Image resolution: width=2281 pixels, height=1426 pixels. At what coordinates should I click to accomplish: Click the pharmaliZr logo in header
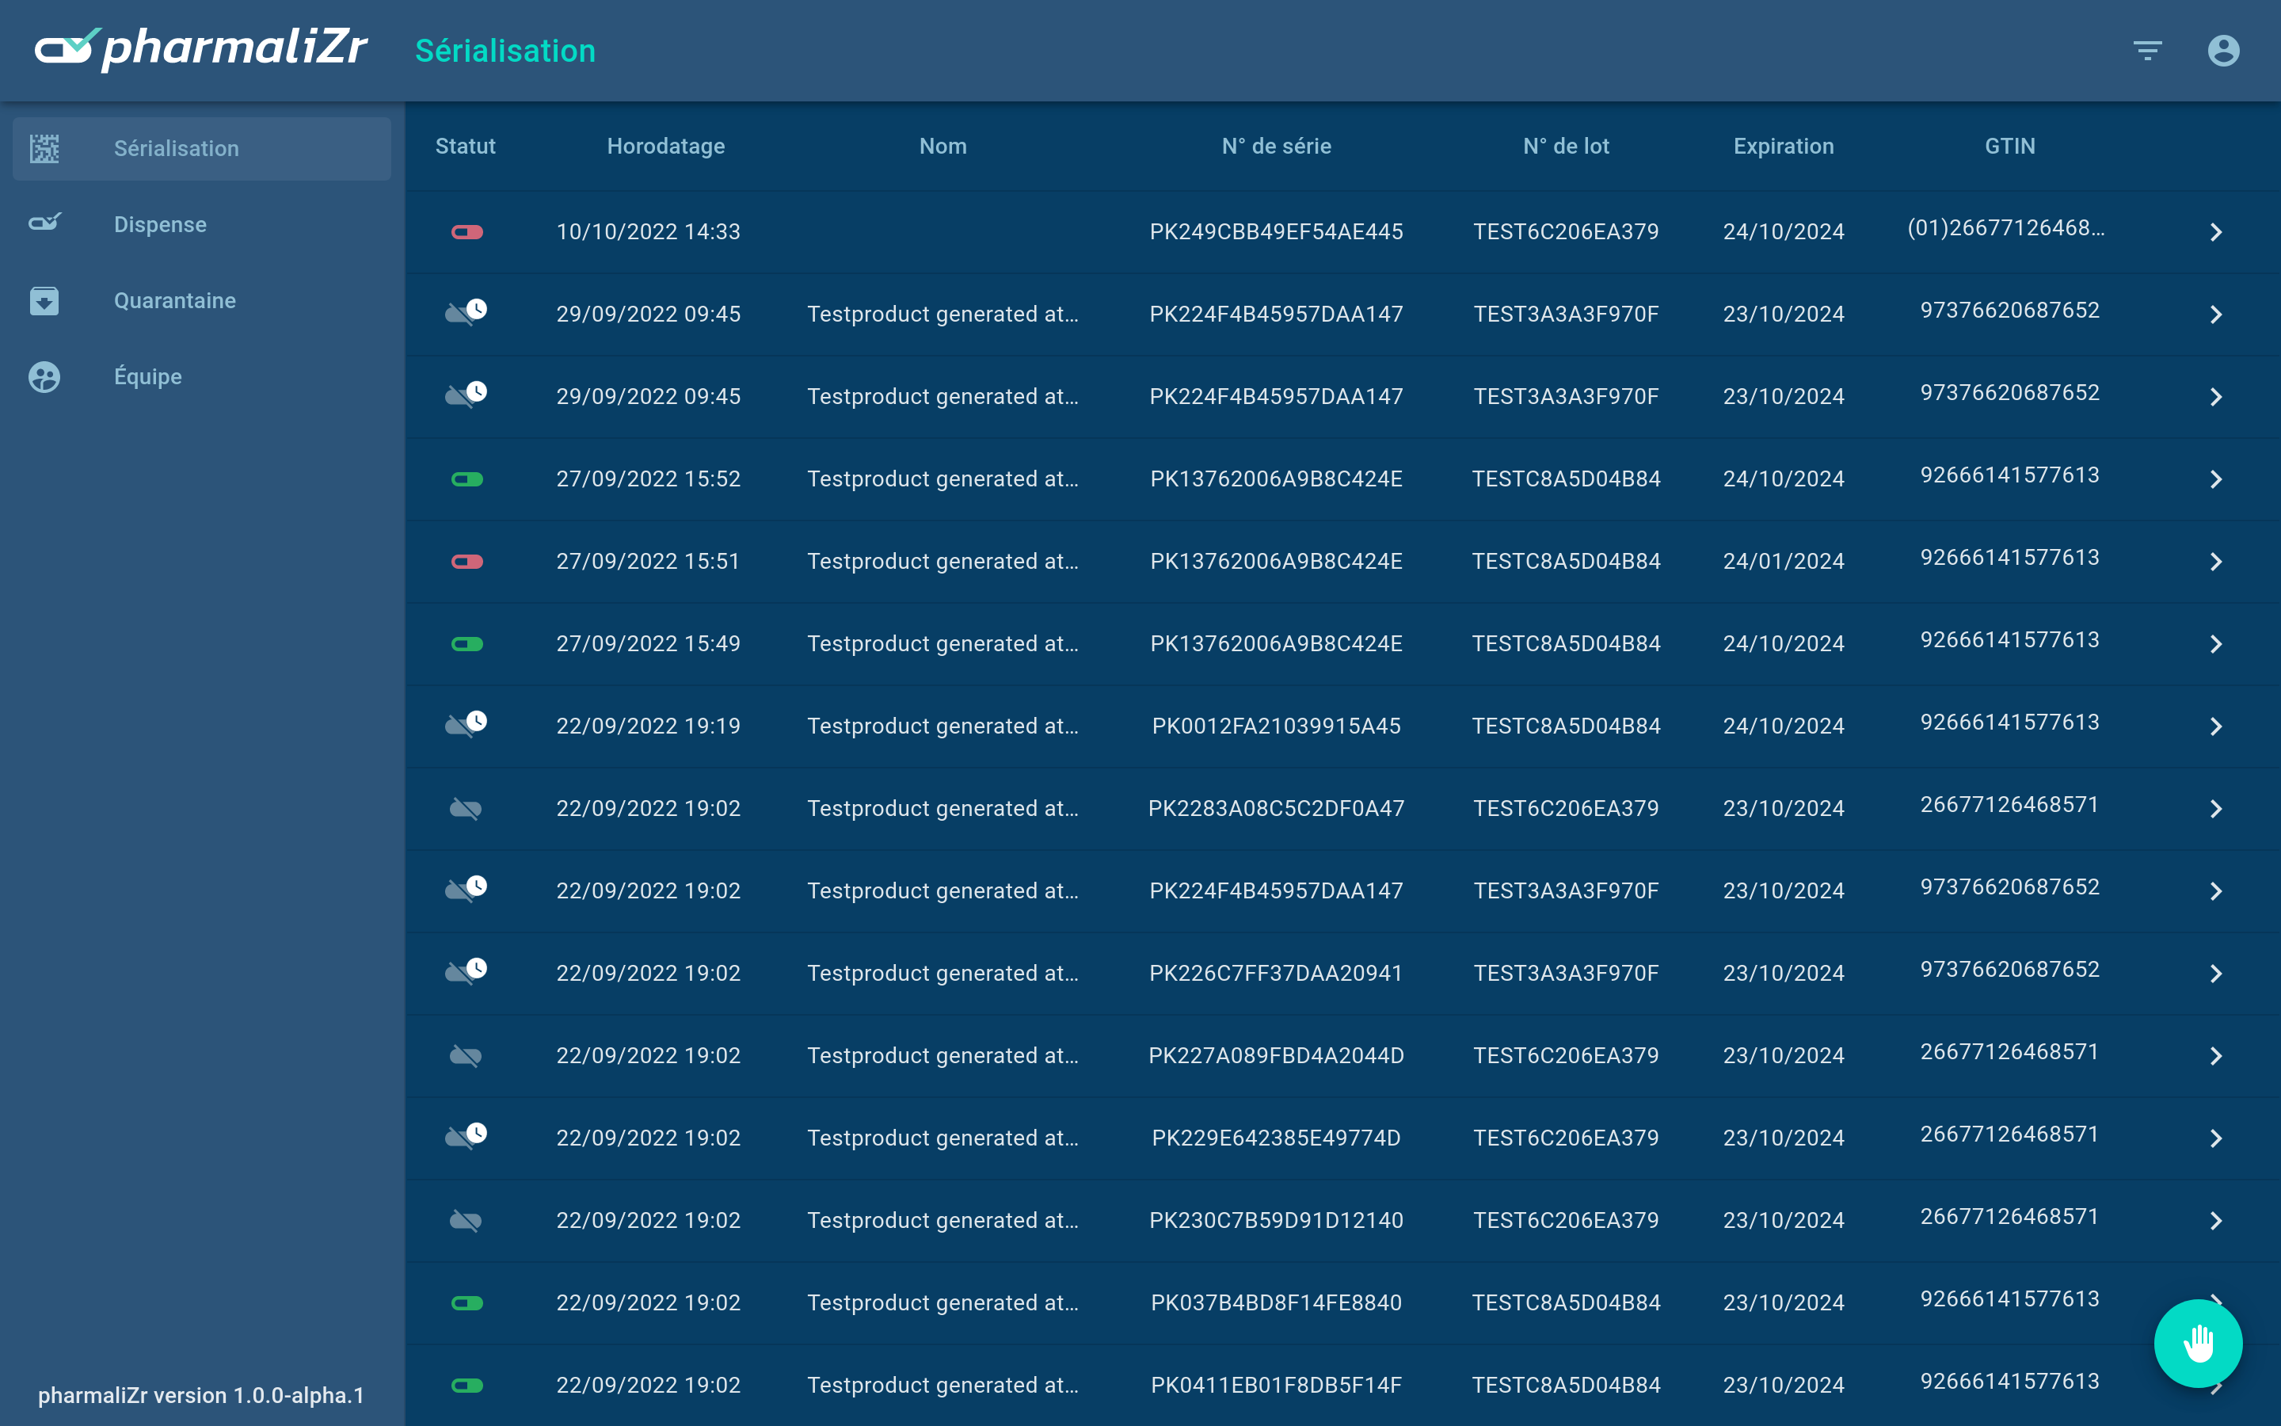tap(202, 49)
